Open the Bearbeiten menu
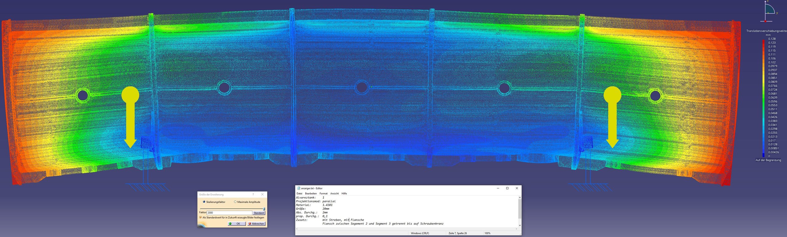The image size is (787, 237). pos(310,193)
